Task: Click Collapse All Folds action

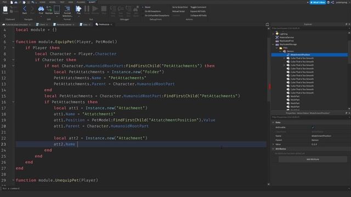Action: (x=199, y=16)
